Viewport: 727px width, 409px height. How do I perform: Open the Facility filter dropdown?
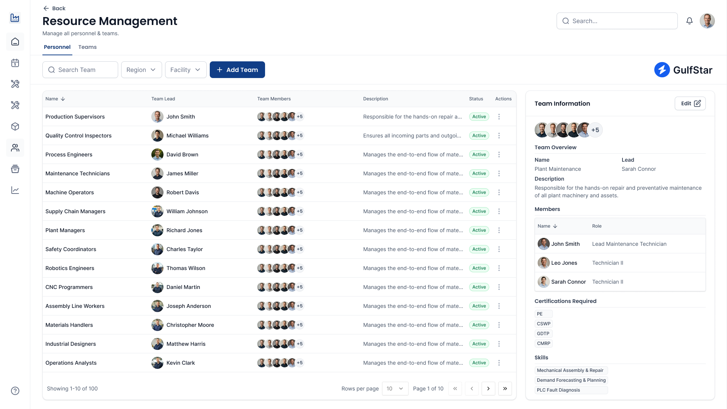pyautogui.click(x=186, y=70)
